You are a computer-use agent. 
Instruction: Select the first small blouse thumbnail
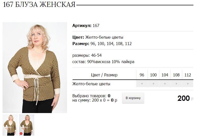point(10,125)
